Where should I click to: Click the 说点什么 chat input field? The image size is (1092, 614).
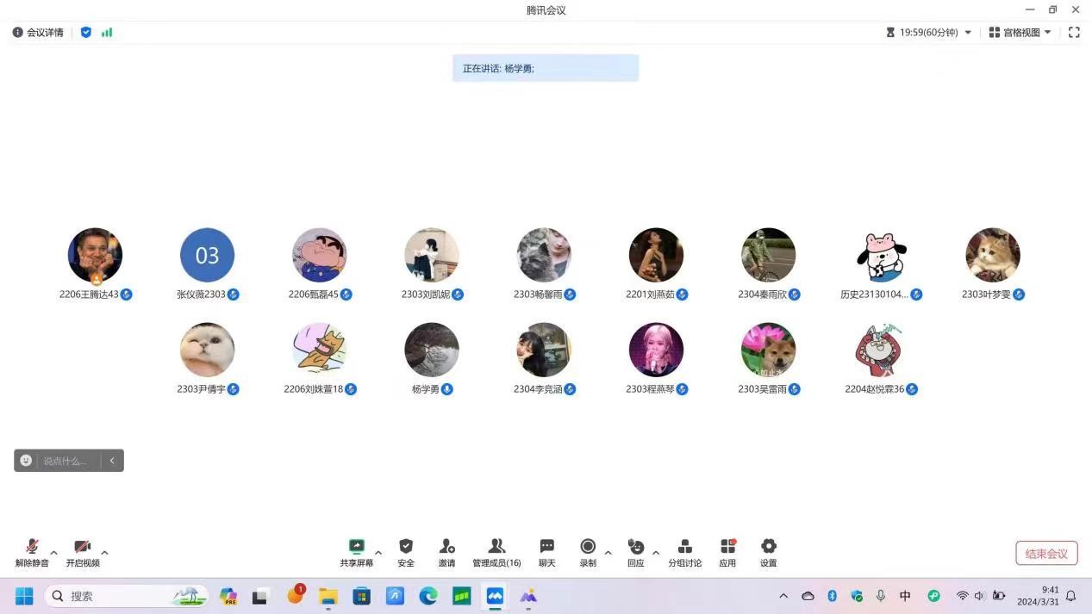pos(67,461)
